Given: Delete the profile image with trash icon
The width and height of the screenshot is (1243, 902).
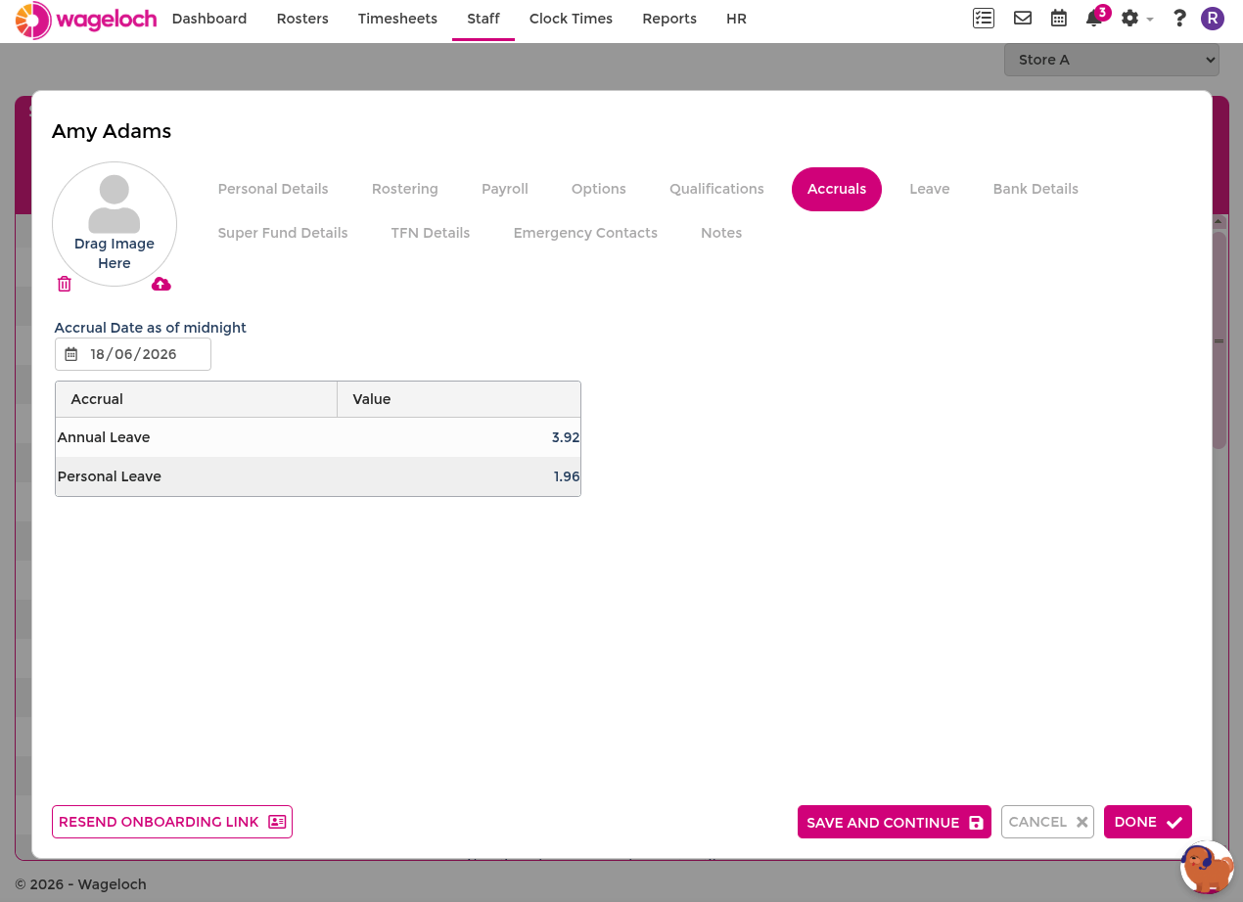Looking at the screenshot, I should 65,284.
